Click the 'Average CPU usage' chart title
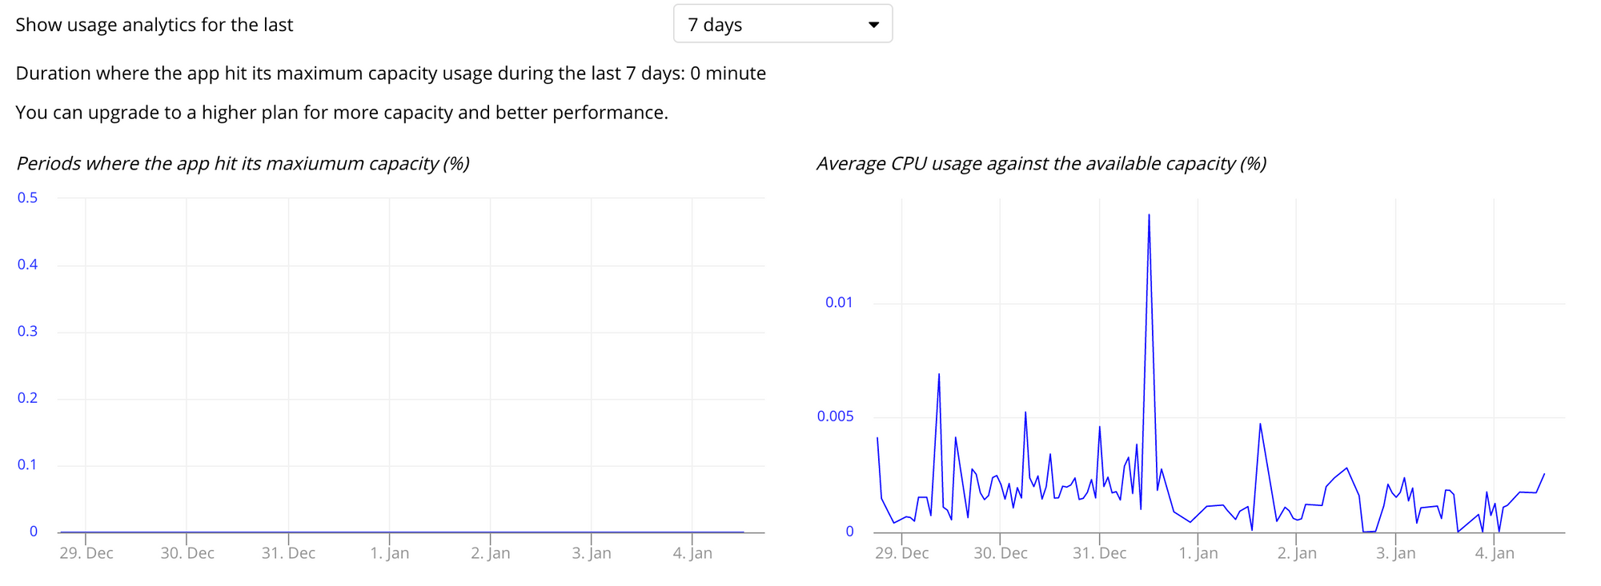Viewport: 1601px width, 586px height. coord(1041,164)
